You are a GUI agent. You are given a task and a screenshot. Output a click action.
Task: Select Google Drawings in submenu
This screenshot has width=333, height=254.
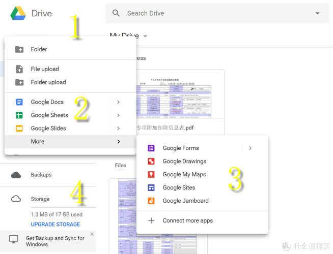tap(202, 161)
